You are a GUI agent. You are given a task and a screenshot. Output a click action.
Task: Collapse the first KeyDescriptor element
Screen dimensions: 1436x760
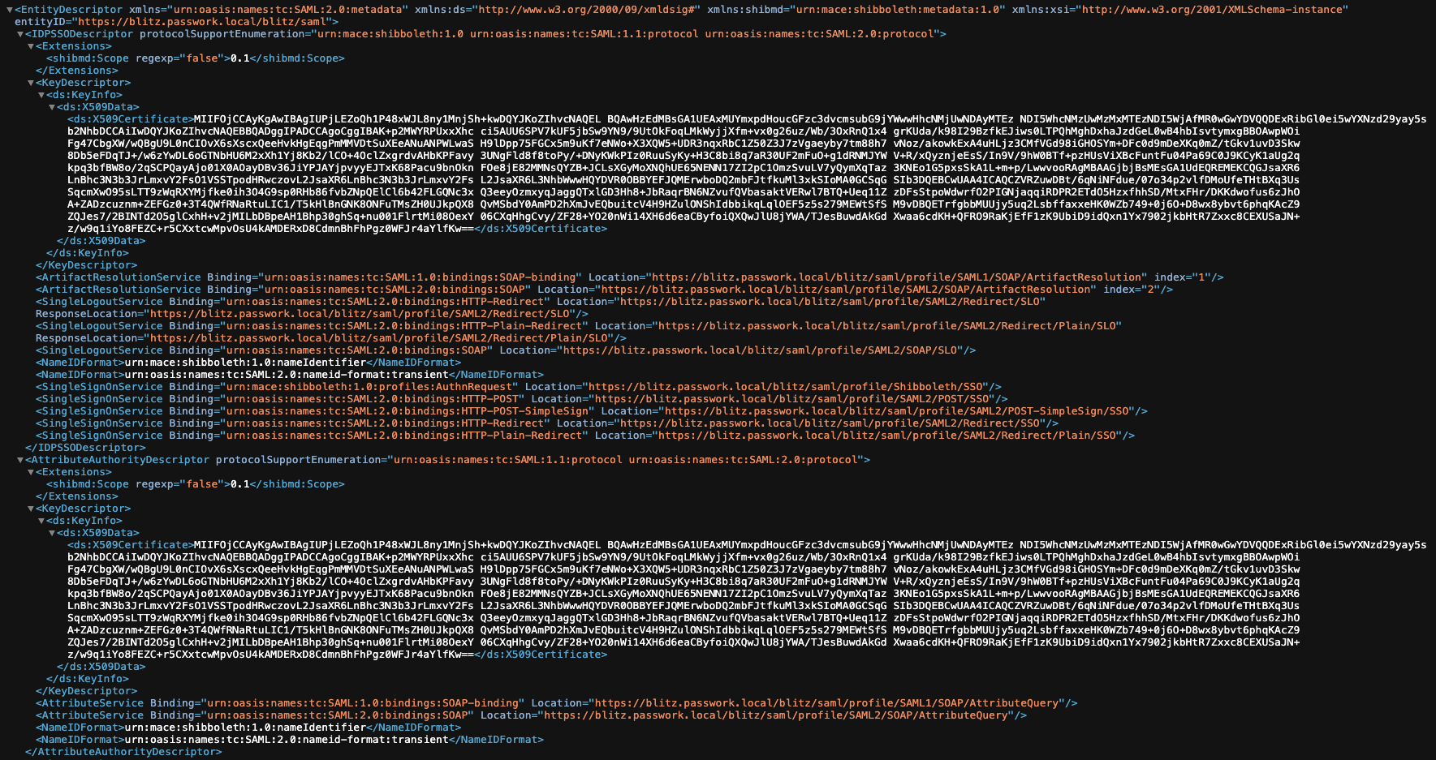(x=30, y=82)
